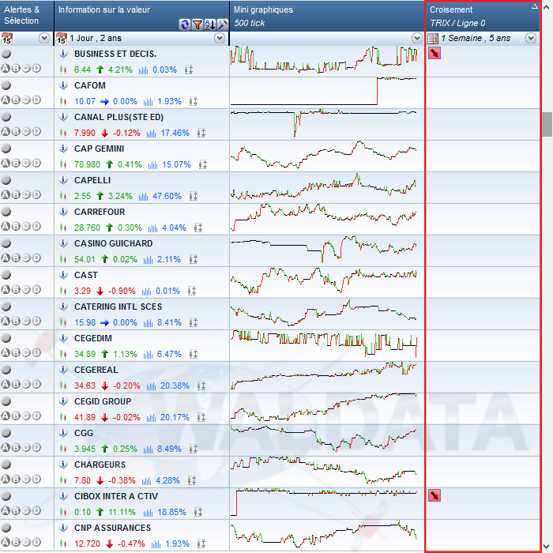Screen dimensions: 553x553
Task: Open dropdown in Alertes & Sélection column
Action: tap(44, 38)
